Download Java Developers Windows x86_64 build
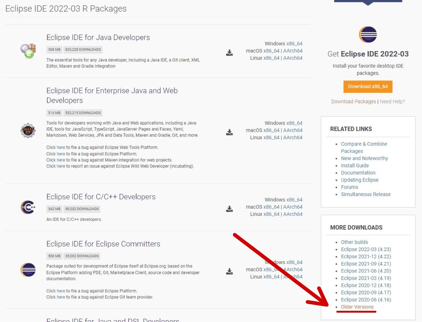 pos(295,44)
